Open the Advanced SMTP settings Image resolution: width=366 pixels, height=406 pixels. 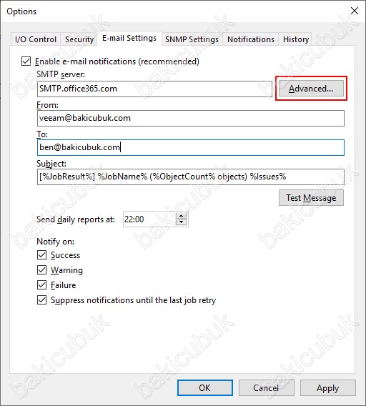tap(311, 89)
